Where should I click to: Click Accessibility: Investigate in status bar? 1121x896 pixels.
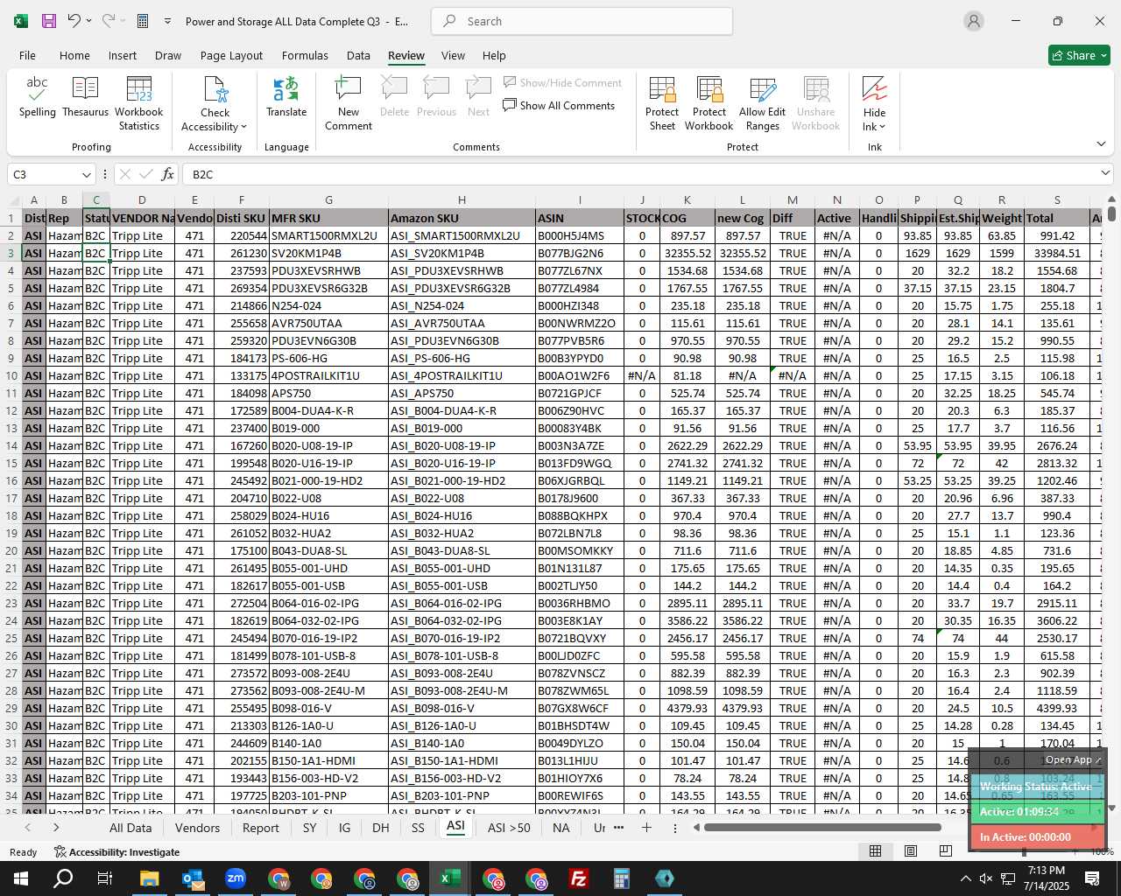click(x=116, y=852)
